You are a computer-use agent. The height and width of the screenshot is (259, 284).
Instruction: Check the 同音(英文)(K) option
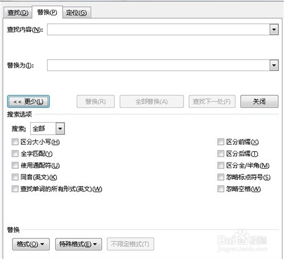15,177
